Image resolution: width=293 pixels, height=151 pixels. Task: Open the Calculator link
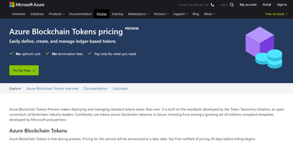click(x=120, y=88)
